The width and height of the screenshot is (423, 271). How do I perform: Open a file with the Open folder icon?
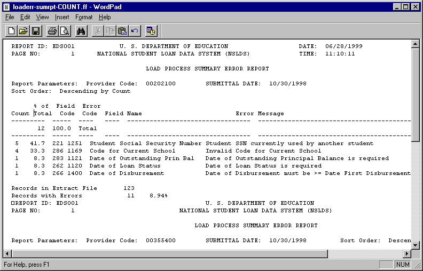(x=23, y=31)
